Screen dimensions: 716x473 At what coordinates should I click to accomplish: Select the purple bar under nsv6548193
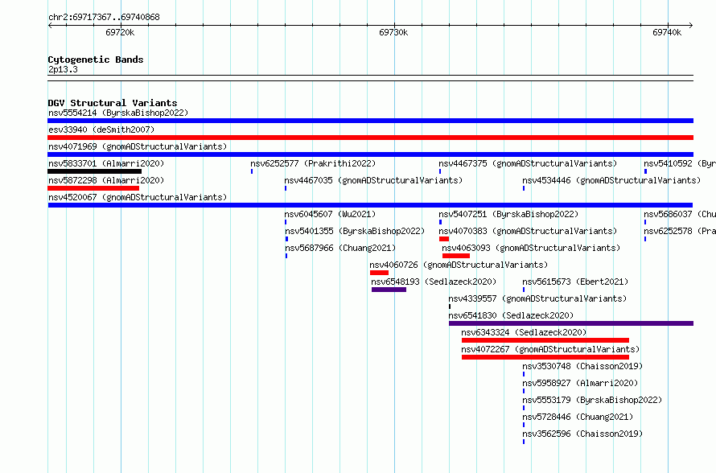click(389, 290)
